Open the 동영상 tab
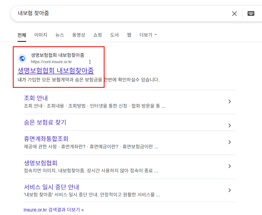 pyautogui.click(x=79, y=35)
